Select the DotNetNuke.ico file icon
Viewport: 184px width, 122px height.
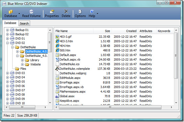(57, 64)
